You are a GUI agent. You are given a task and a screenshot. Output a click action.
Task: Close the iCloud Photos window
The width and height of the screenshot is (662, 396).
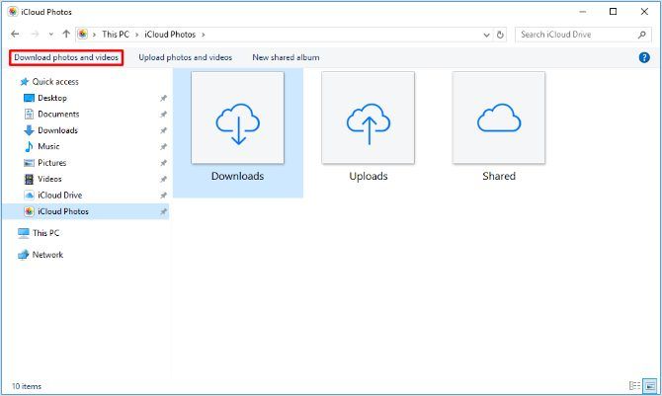[x=644, y=12]
